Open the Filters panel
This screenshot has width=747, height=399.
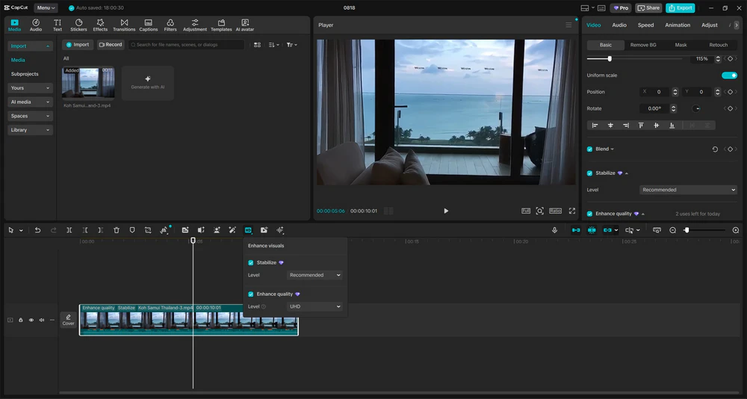[x=170, y=25]
